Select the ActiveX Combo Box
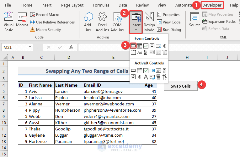240x157 pixels. (x=140, y=70)
